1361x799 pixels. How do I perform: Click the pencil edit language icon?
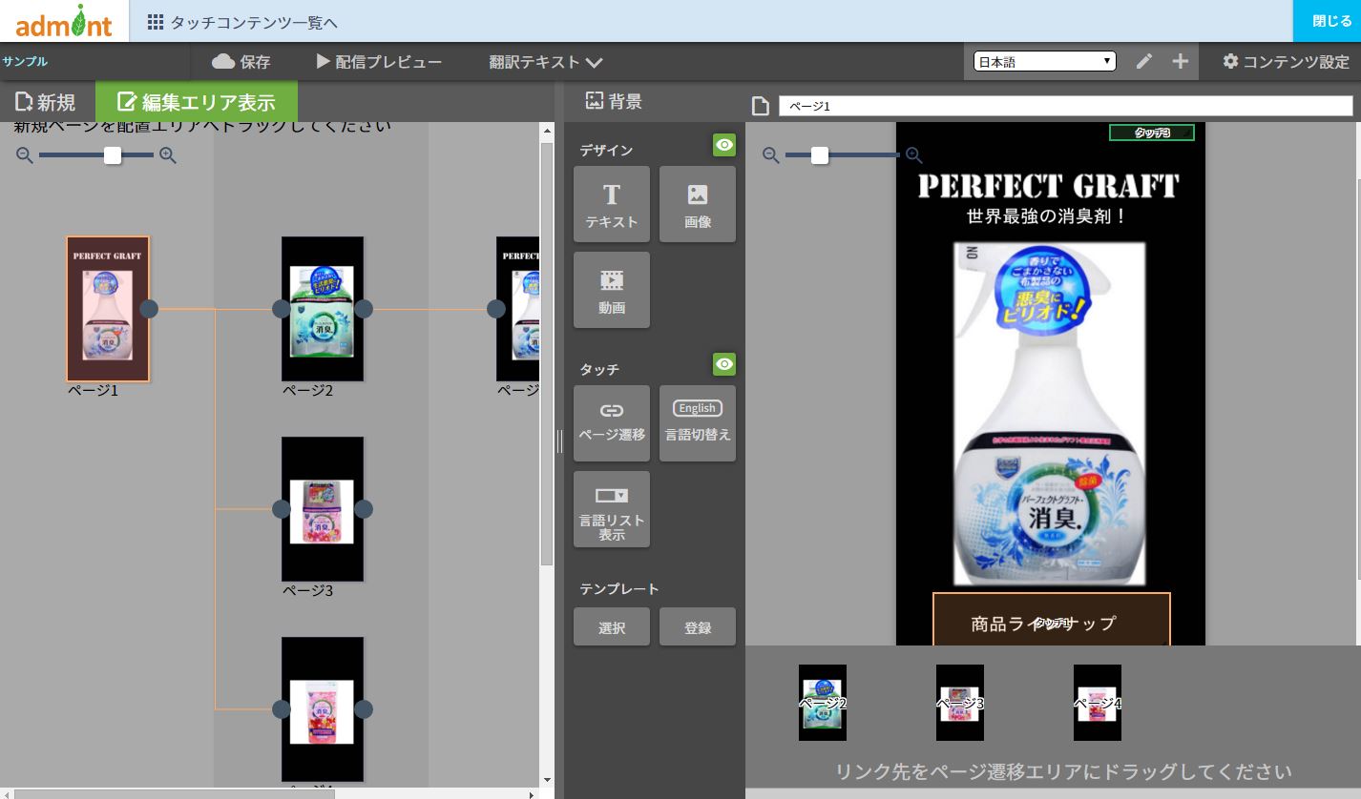tap(1144, 61)
